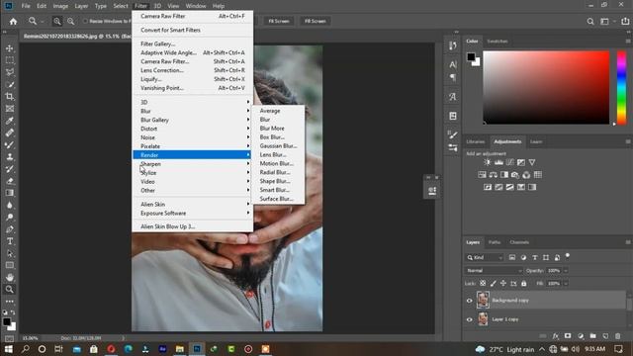633x356 pixels.
Task: Click the Fit Screen button
Action: pyautogui.click(x=279, y=21)
